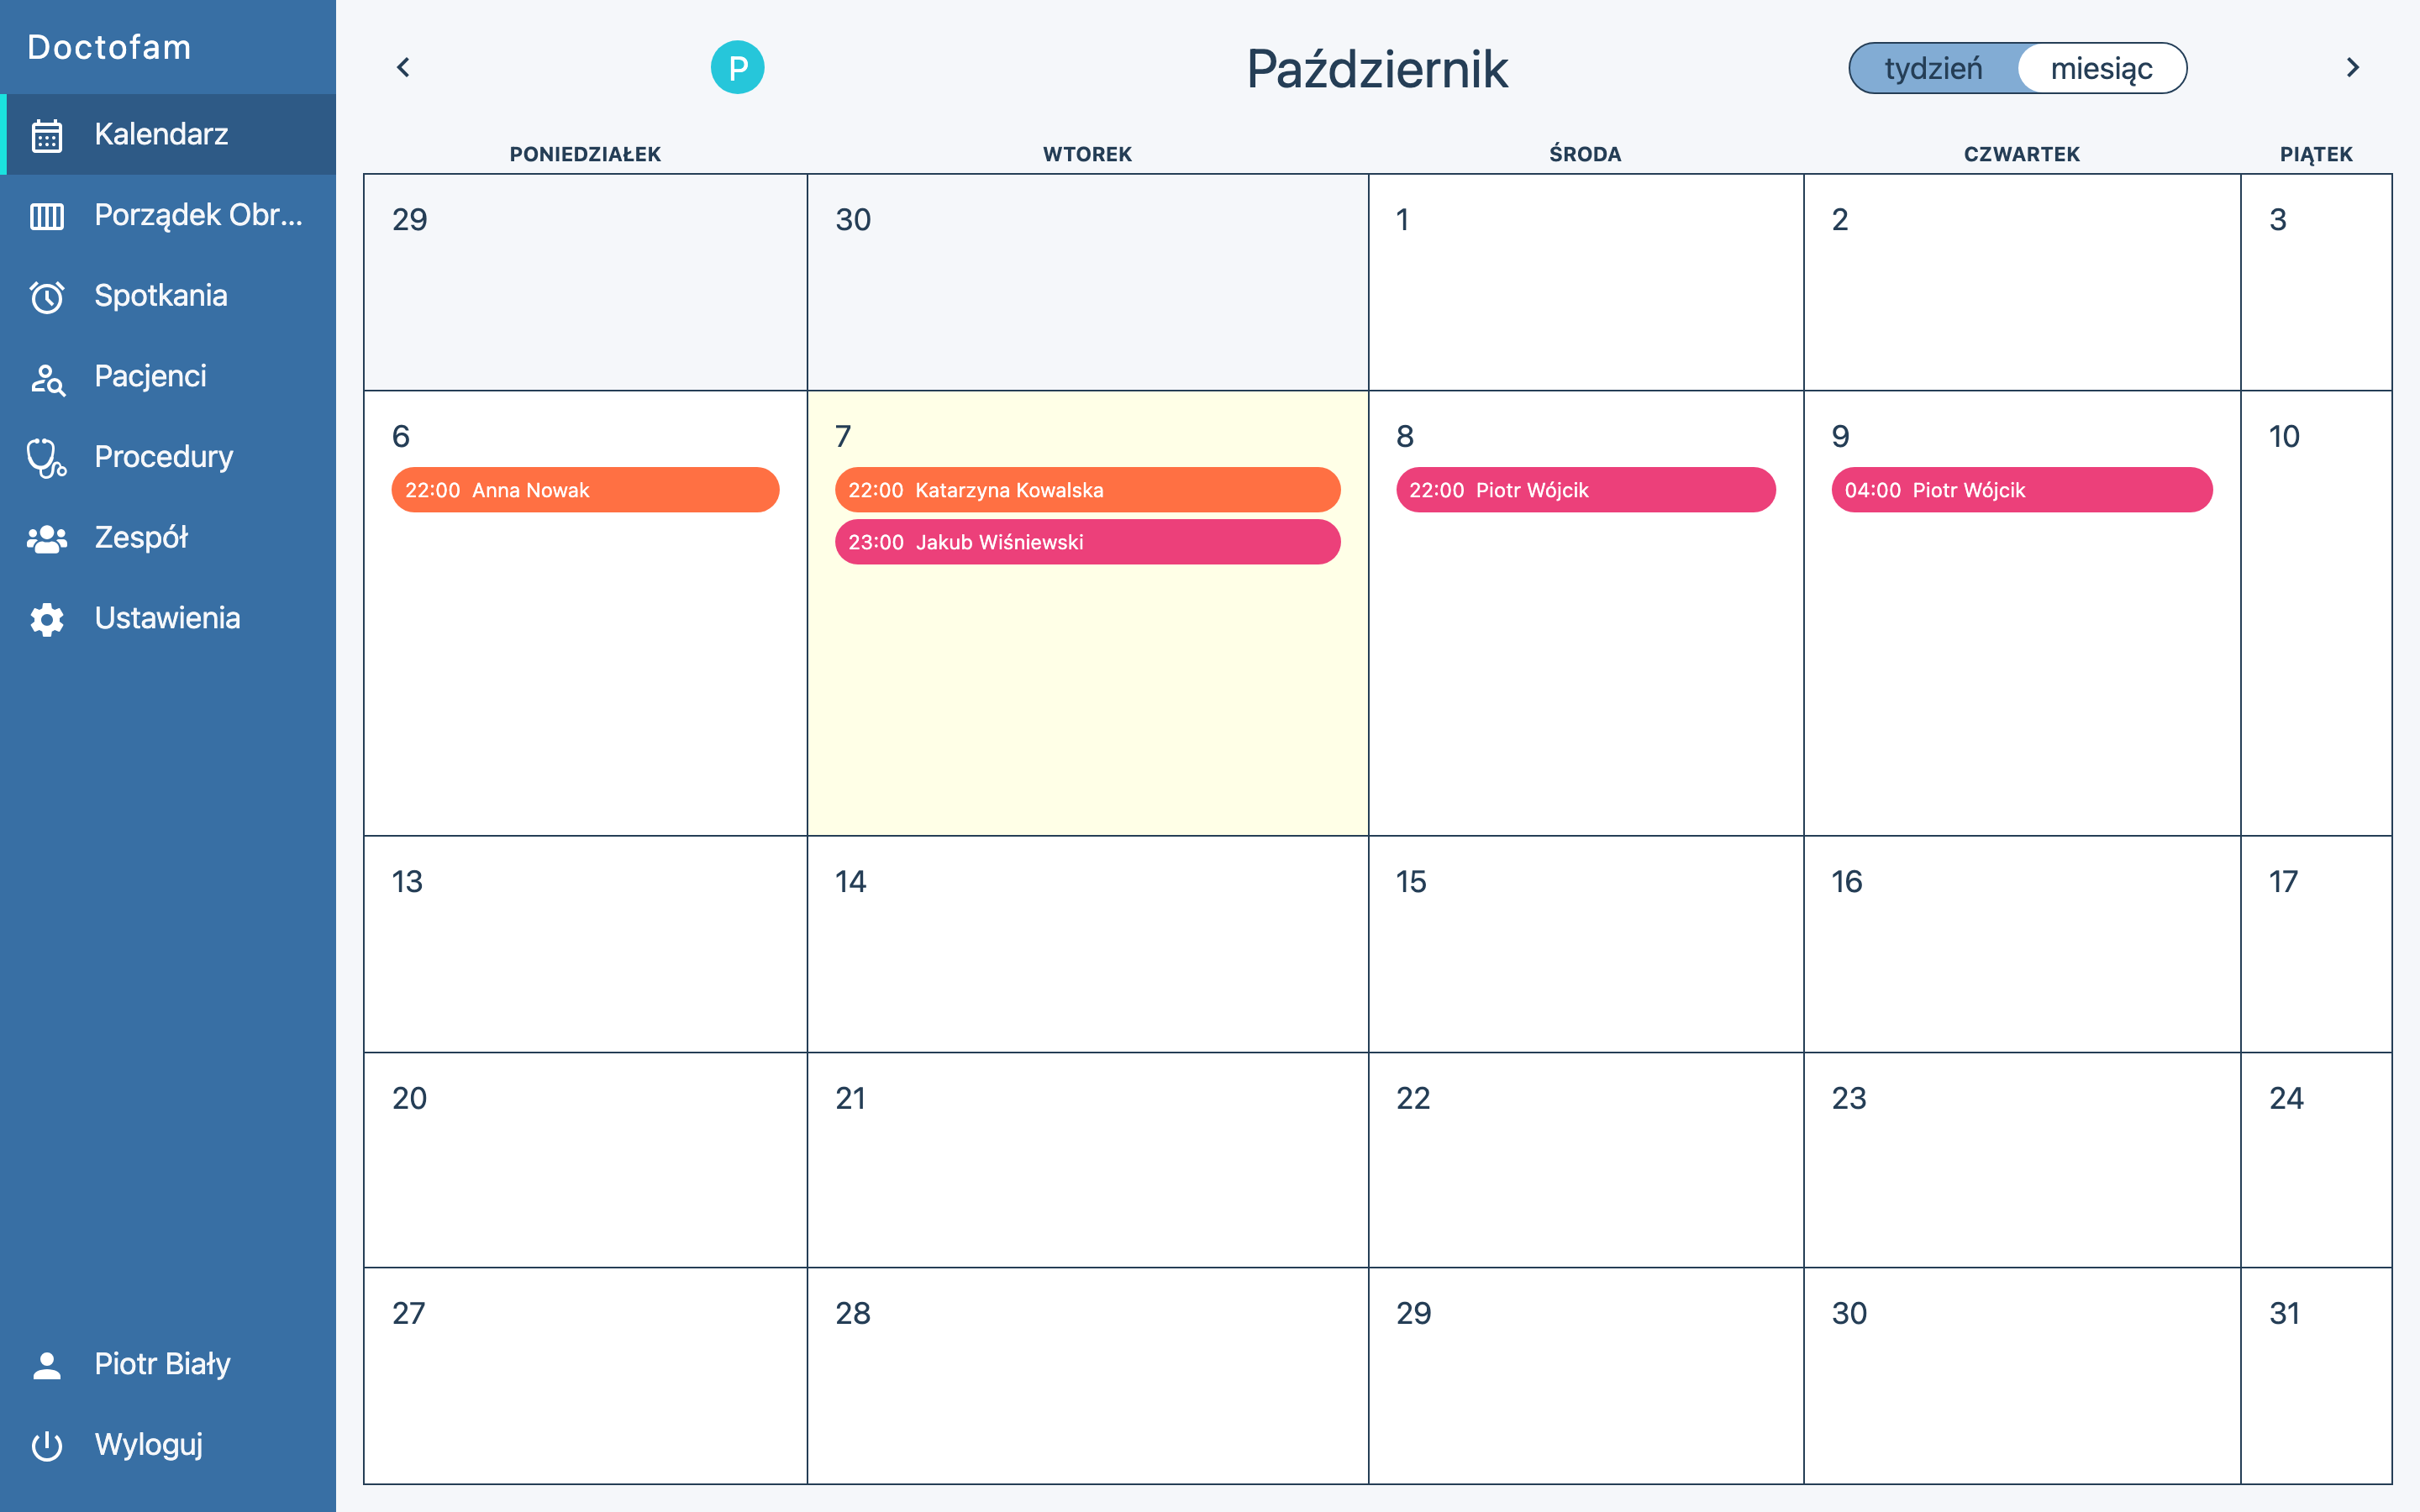Click the Porządek Obr... columns icon
This screenshot has height=1512, width=2420.
point(47,216)
